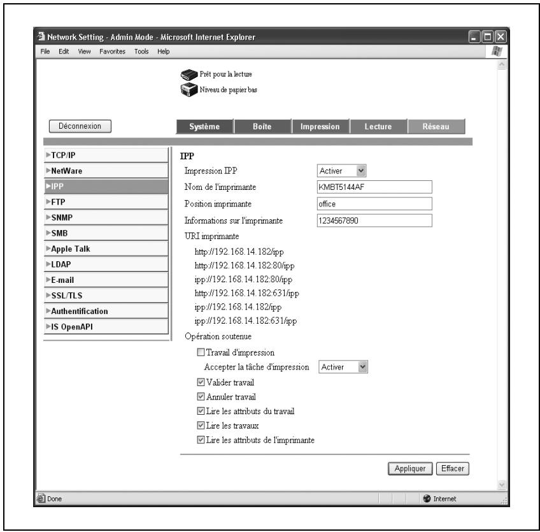The width and height of the screenshot is (540, 532).
Task: Open the SMB settings entry
Action: 106,233
